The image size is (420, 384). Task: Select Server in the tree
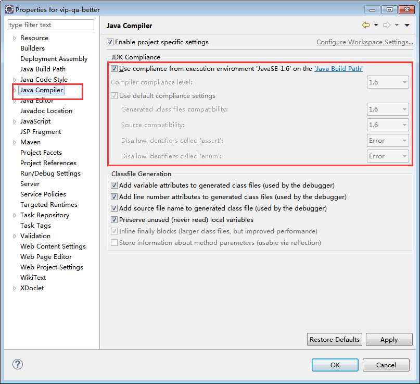point(30,184)
